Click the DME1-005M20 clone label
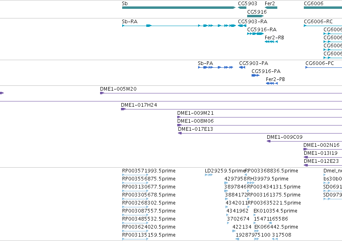The image size is (342, 241). coord(118,89)
